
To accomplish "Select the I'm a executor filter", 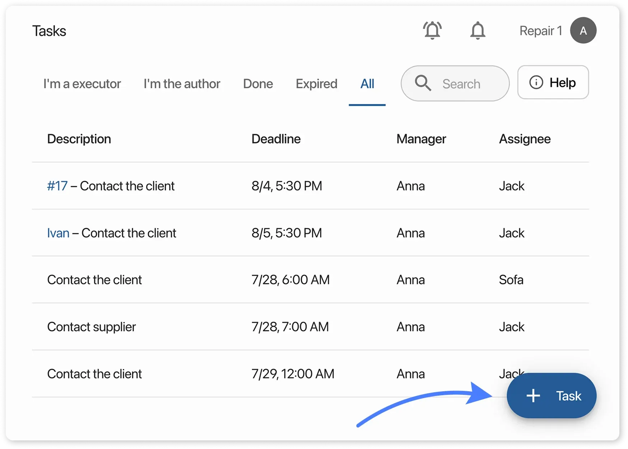I will tap(82, 84).
